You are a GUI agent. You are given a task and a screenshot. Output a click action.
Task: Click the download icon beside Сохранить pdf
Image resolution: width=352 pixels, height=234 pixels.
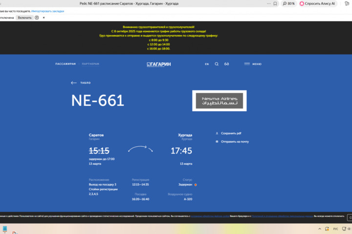coord(217,133)
